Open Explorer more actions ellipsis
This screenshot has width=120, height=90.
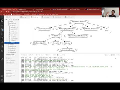tap(17, 17)
